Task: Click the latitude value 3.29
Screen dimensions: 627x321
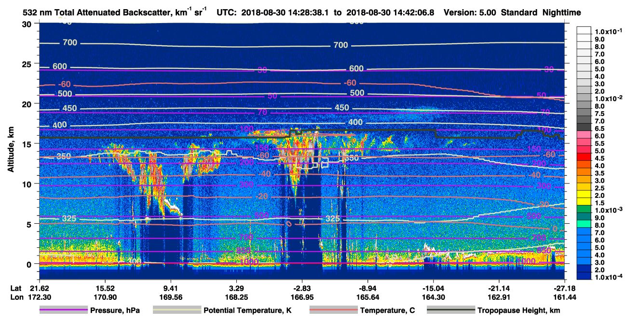Action: coord(236,287)
